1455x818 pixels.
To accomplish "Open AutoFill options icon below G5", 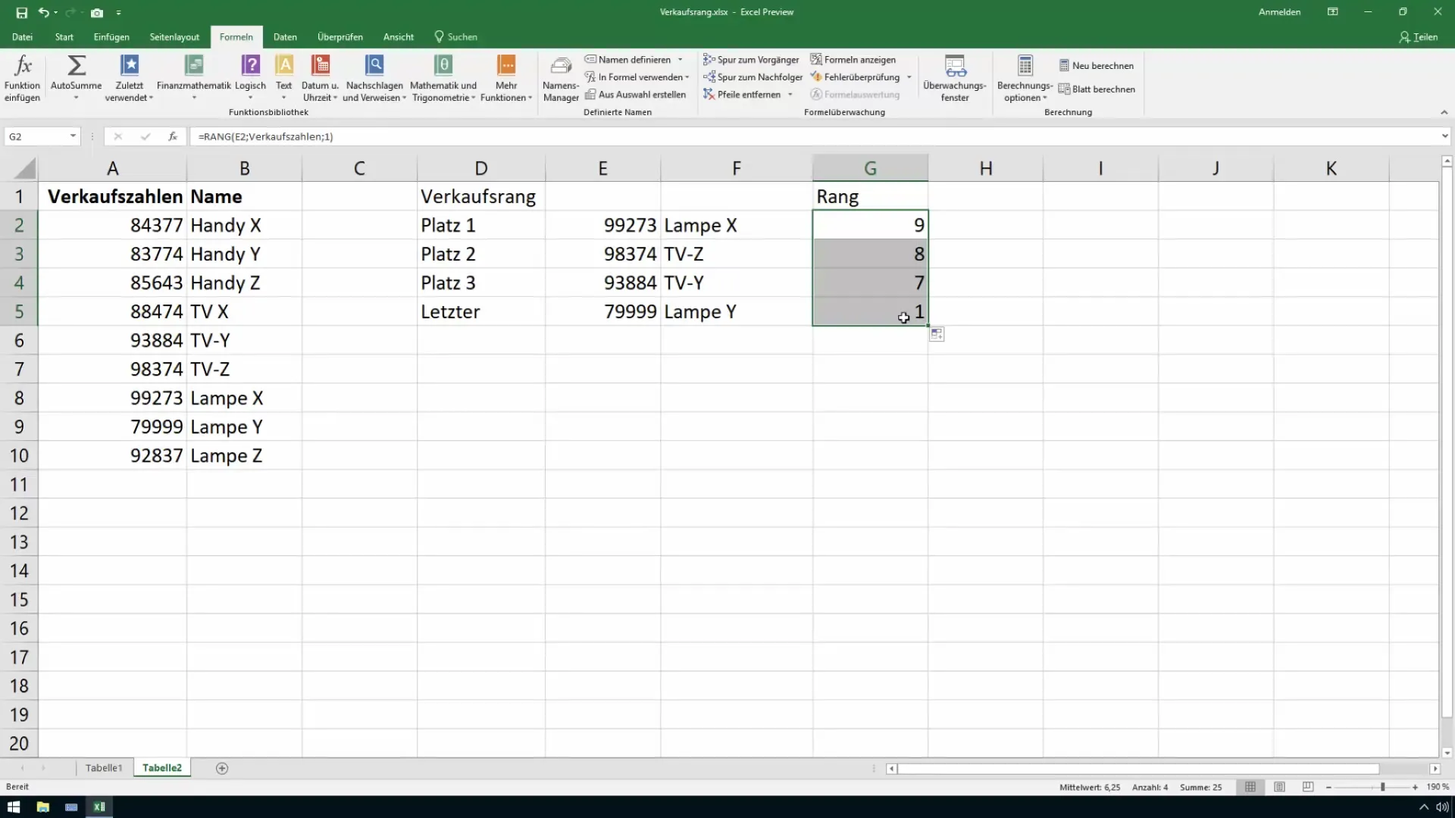I will coord(937,335).
